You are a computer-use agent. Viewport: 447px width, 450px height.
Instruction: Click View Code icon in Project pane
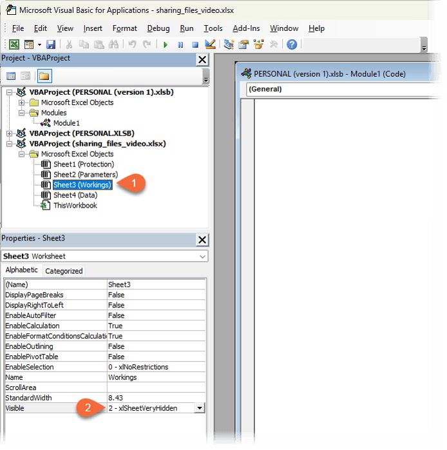[x=11, y=76]
